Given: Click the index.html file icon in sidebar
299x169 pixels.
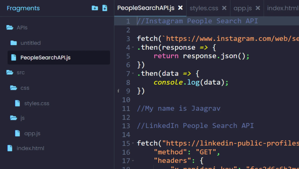Looking at the screenshot, I should (x=10, y=148).
